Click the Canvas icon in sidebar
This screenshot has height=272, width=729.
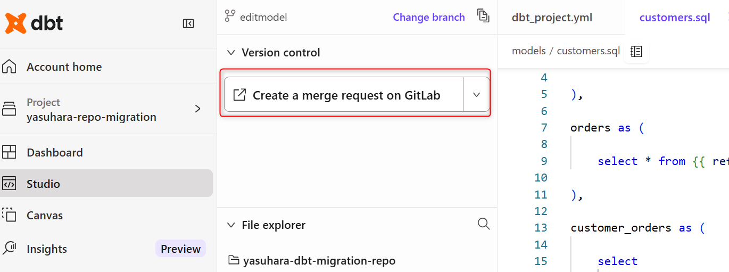(9, 215)
